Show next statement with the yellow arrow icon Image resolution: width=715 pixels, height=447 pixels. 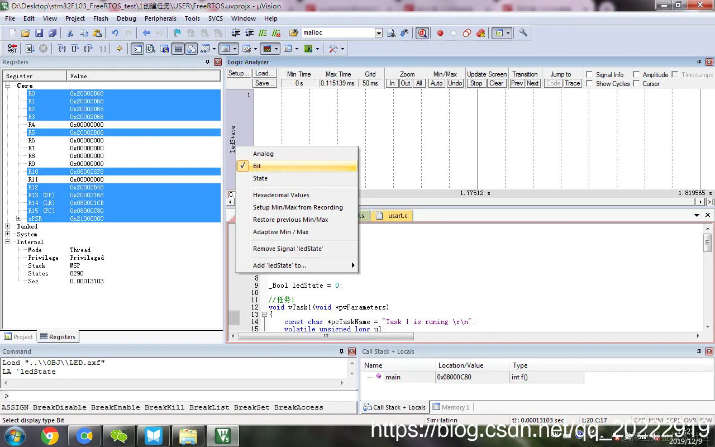coord(119,49)
